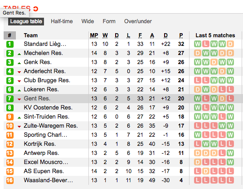Viewport: 243px width, 189px height.
Task: Open the Club Brugge Res. team link
Action: 47,80
